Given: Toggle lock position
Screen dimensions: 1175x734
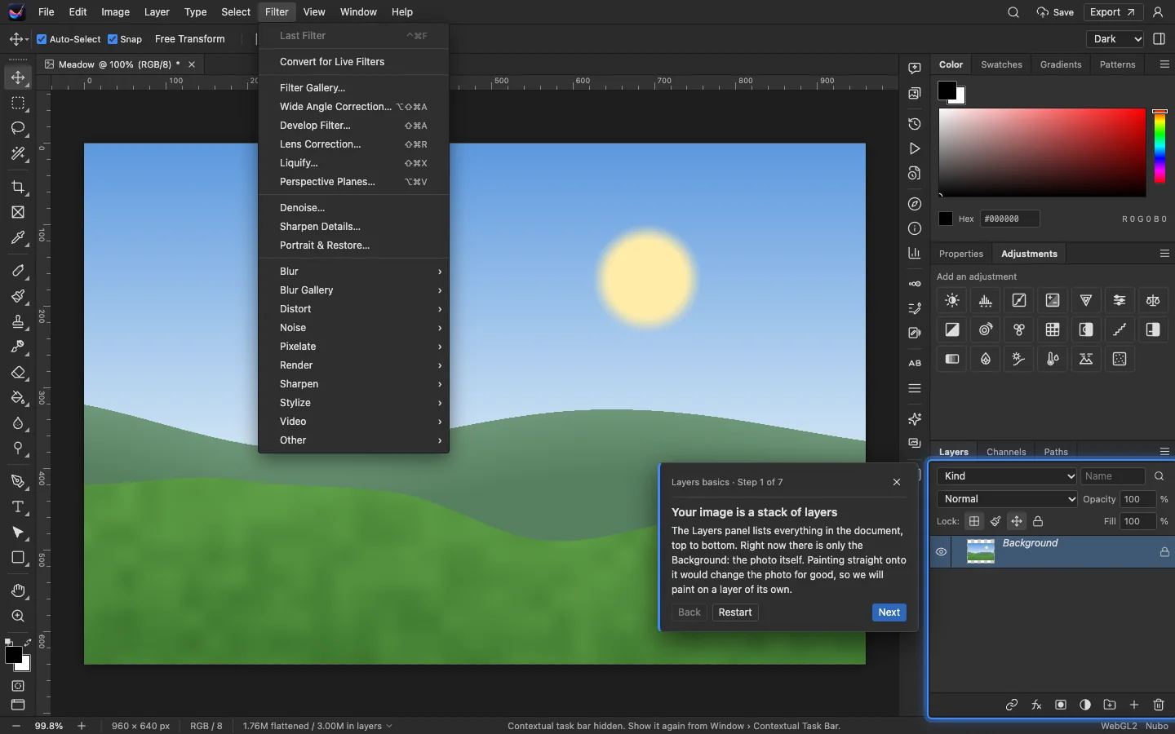Looking at the screenshot, I should click(1017, 521).
